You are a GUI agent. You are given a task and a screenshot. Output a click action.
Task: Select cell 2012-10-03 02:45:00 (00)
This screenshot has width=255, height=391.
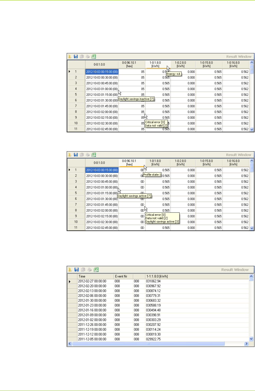tap(102, 129)
